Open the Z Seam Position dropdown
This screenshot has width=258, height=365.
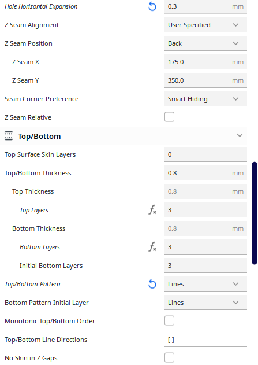(x=205, y=43)
